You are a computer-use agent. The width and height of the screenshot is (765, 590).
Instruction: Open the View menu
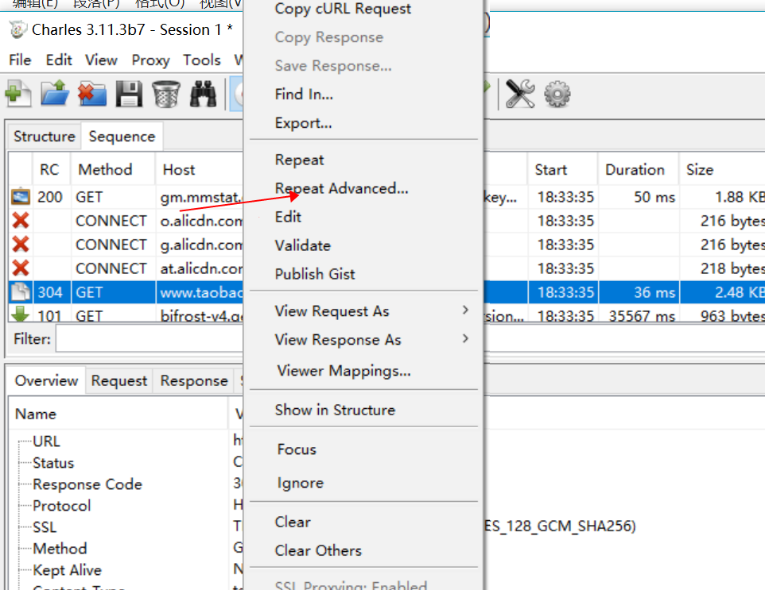(101, 60)
